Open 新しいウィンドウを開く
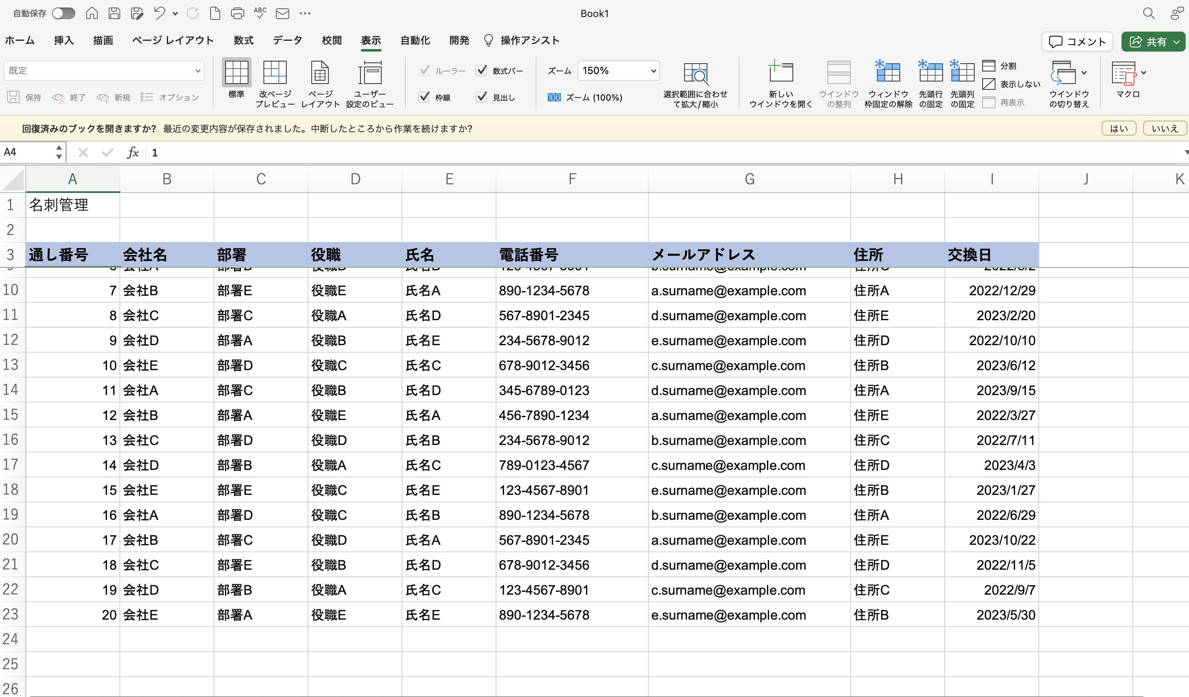This screenshot has height=697, width=1189. click(x=781, y=85)
